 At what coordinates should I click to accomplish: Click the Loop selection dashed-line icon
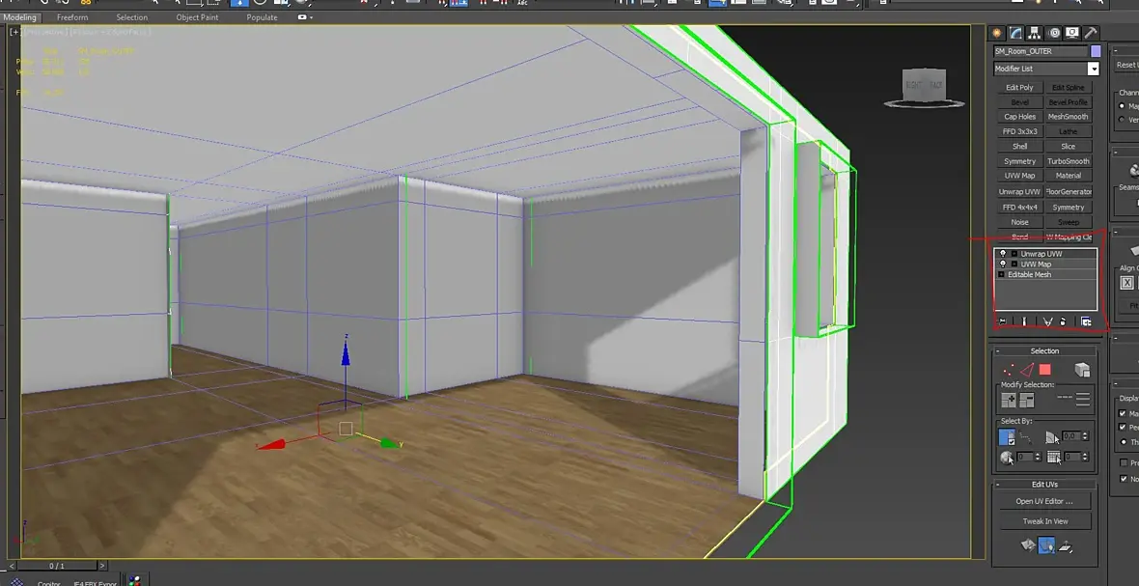pyautogui.click(x=1064, y=399)
